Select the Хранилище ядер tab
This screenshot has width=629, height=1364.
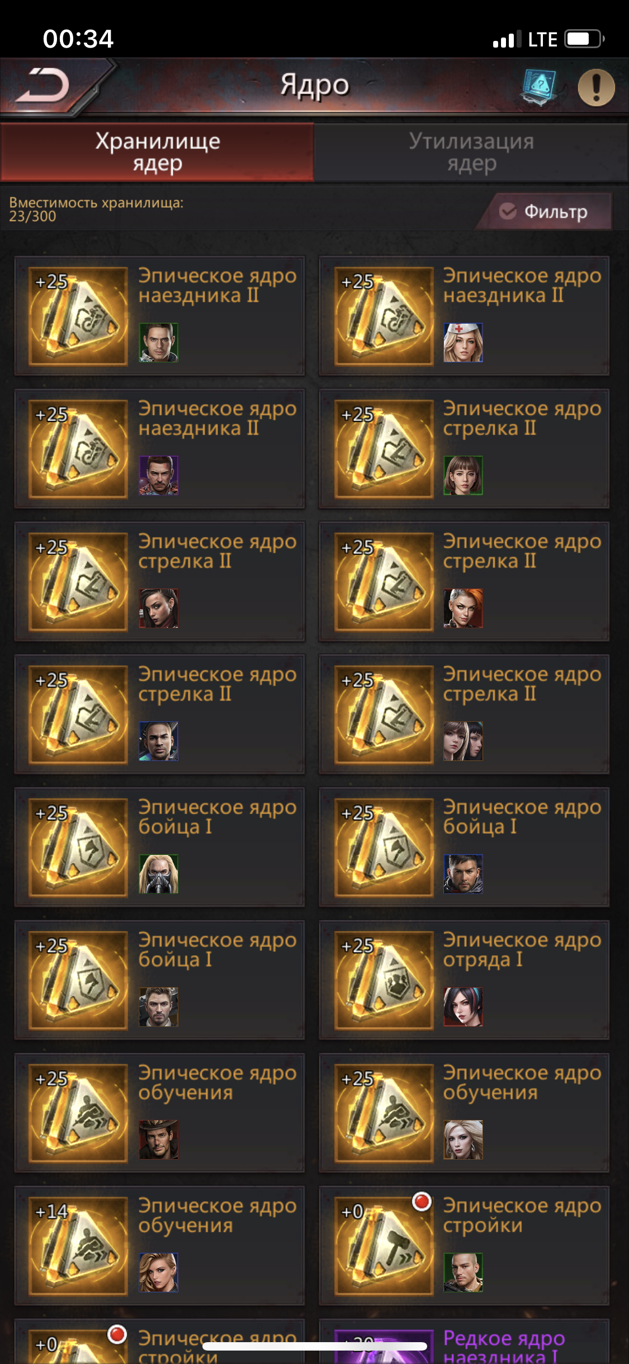click(x=157, y=152)
